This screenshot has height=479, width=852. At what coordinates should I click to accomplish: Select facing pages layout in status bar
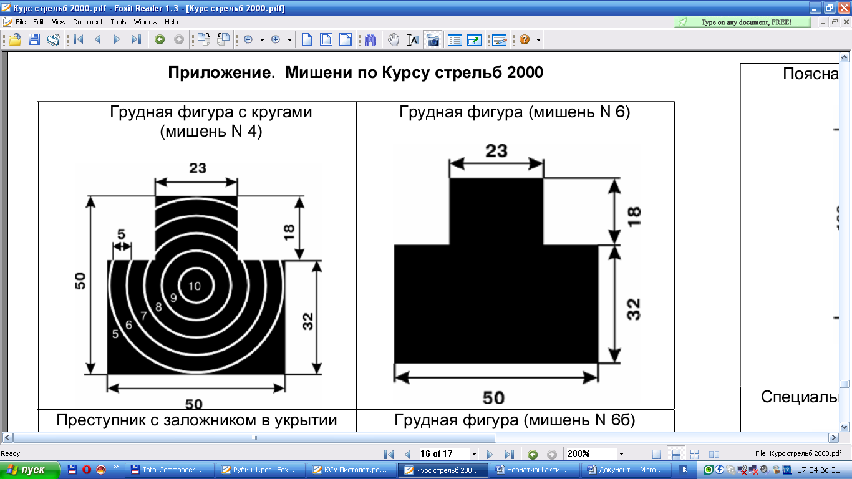pos(714,454)
